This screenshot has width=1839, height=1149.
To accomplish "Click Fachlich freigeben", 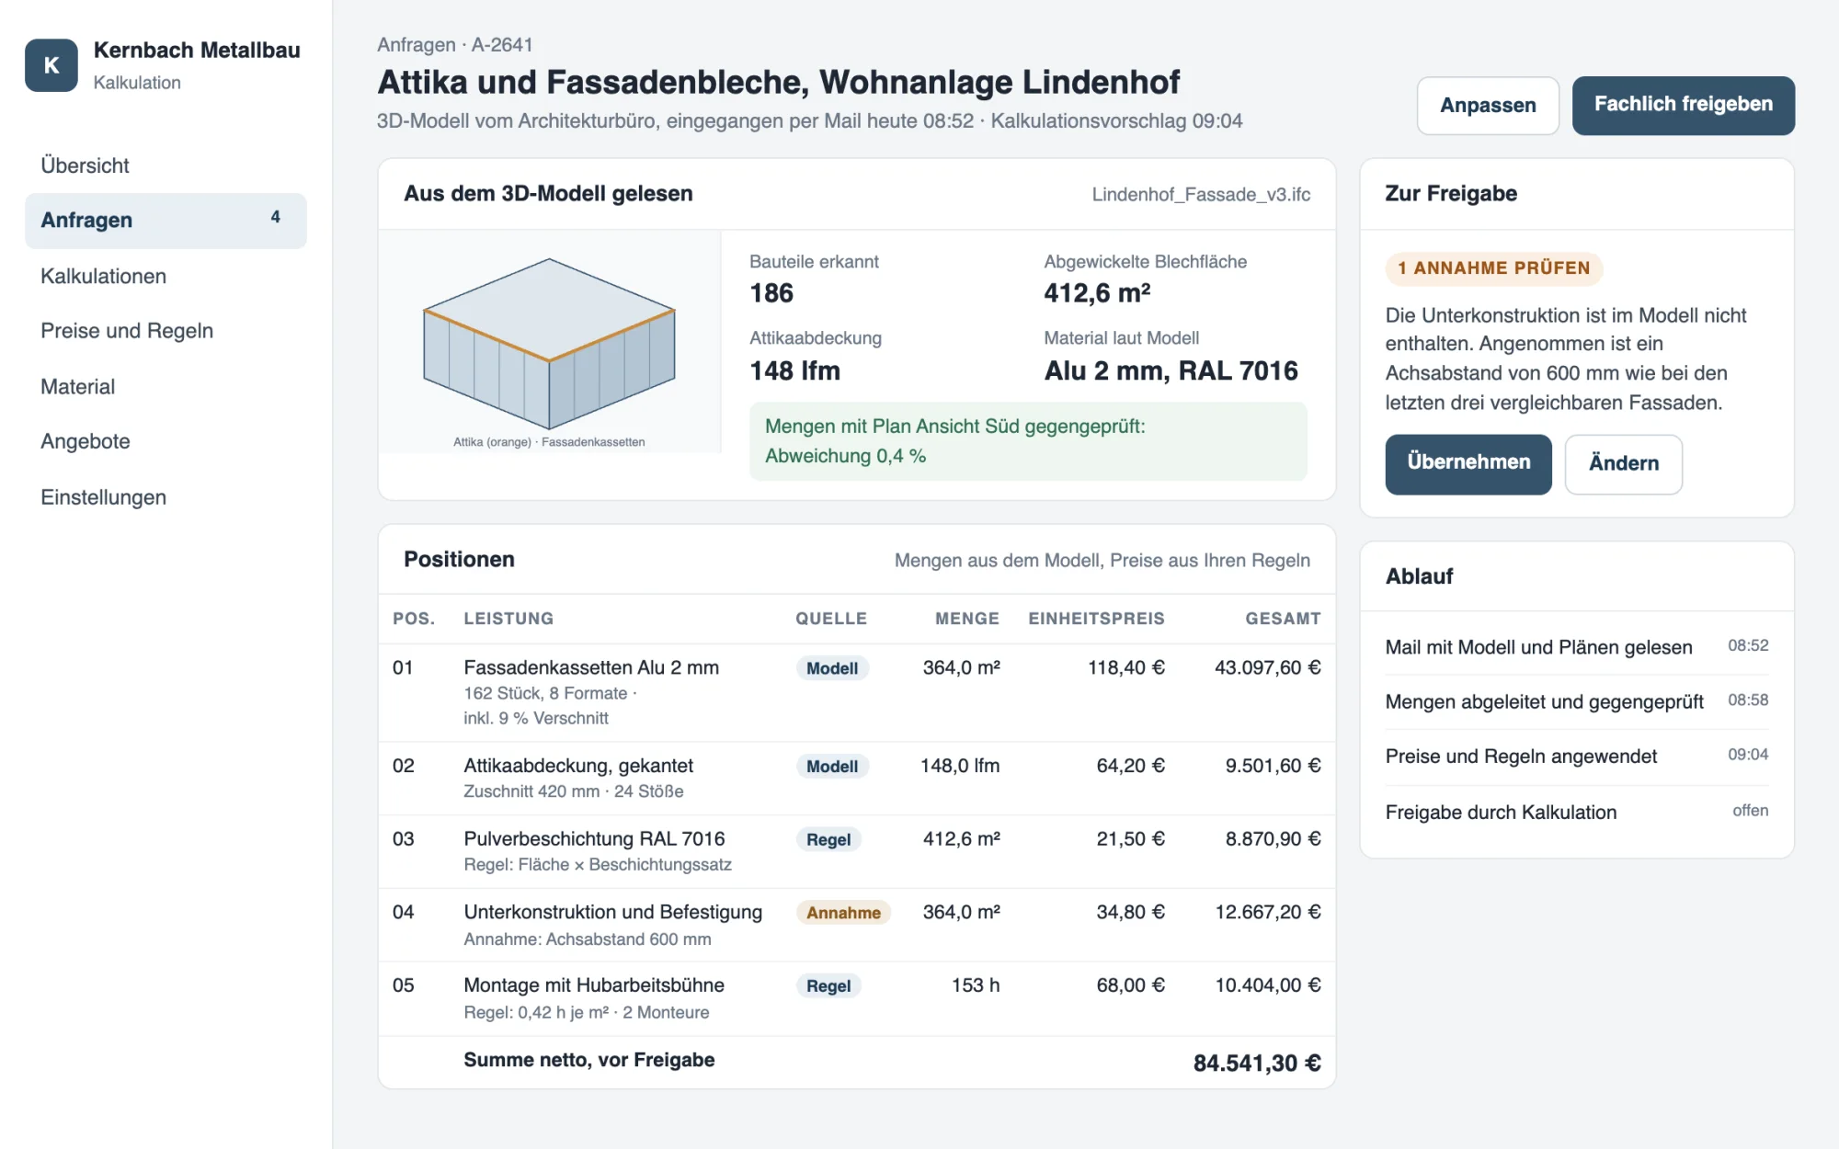I will pos(1684,105).
